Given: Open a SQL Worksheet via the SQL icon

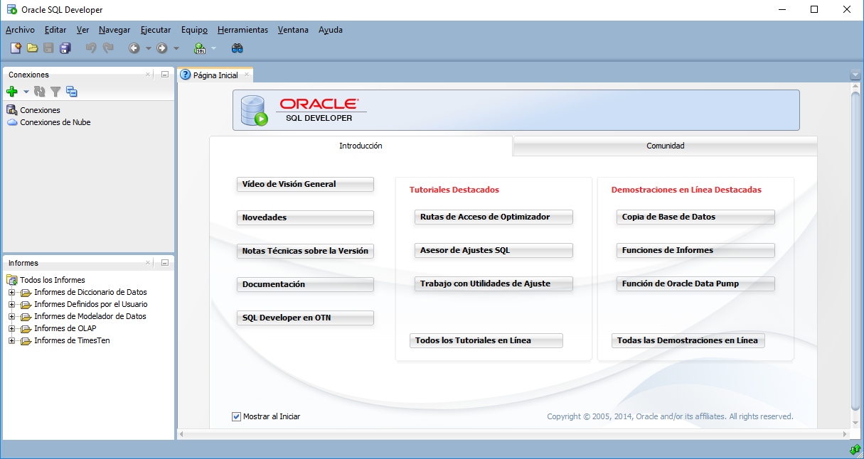Looking at the screenshot, I should click(x=200, y=48).
